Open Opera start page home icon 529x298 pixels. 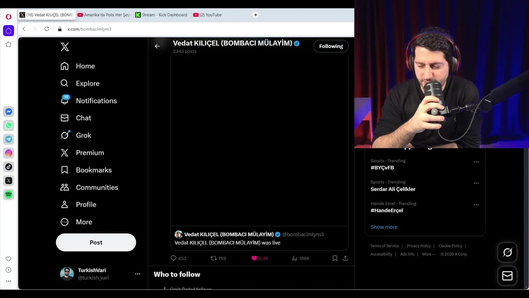8,31
